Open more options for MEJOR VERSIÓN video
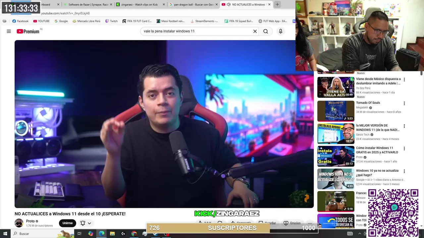This screenshot has height=238, width=424. click(x=404, y=126)
